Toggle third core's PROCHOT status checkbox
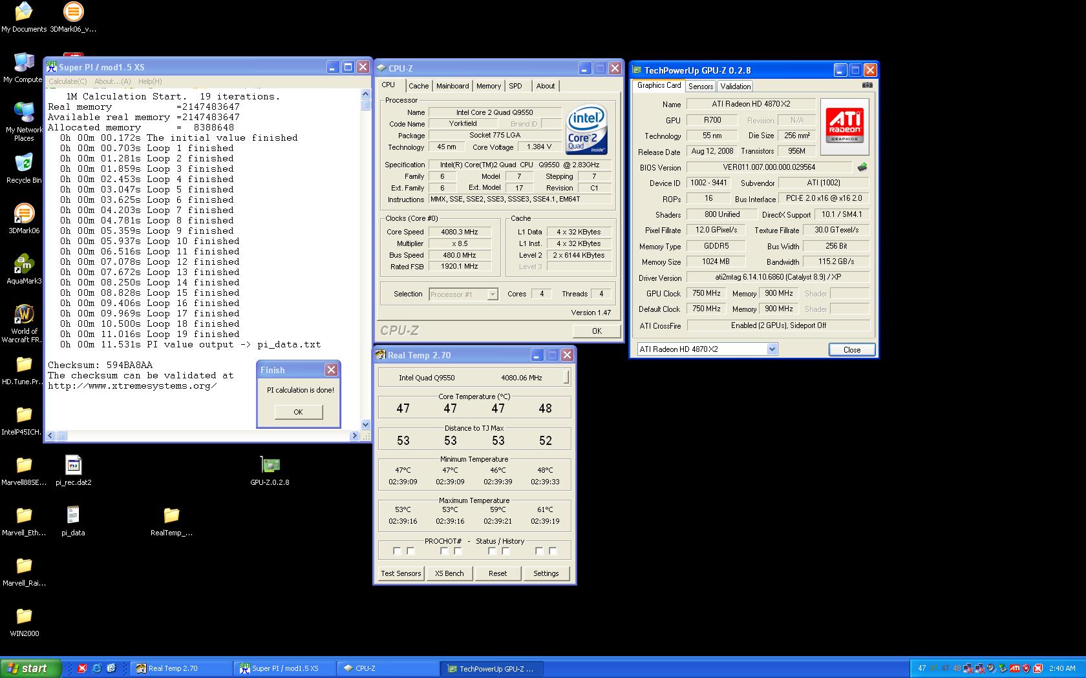Viewport: 1086px width, 678px height. (492, 551)
